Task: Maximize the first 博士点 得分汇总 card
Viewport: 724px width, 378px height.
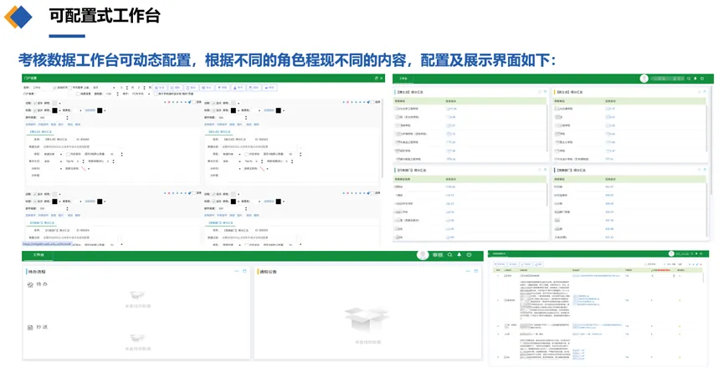Action: tap(546, 92)
